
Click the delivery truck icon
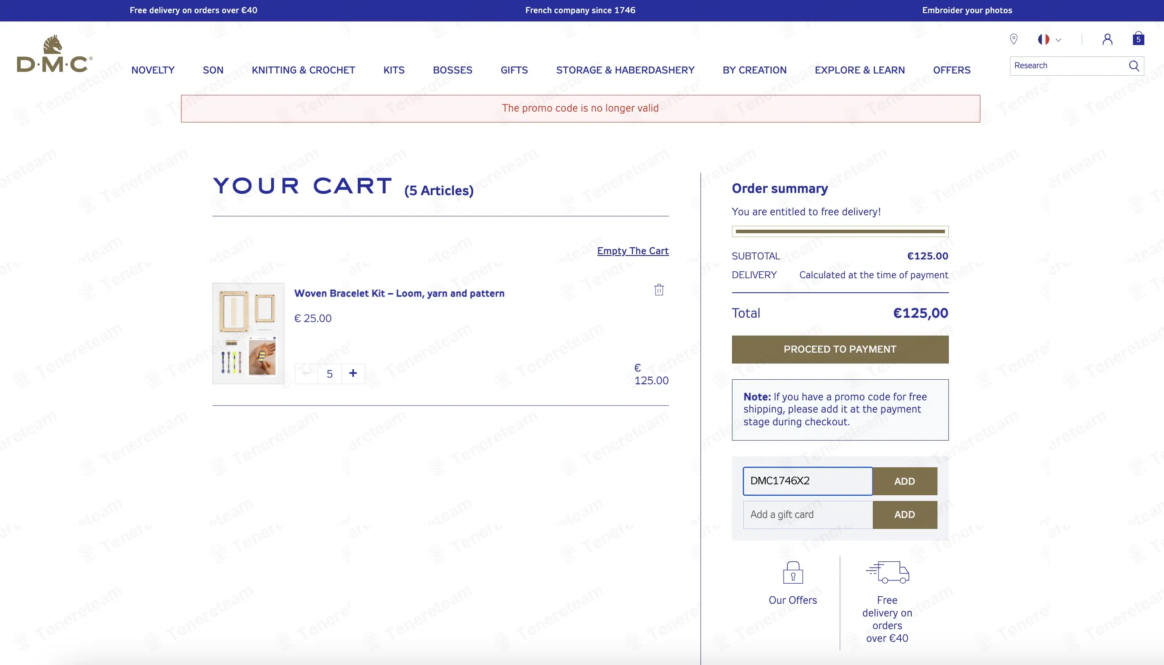[x=887, y=572]
